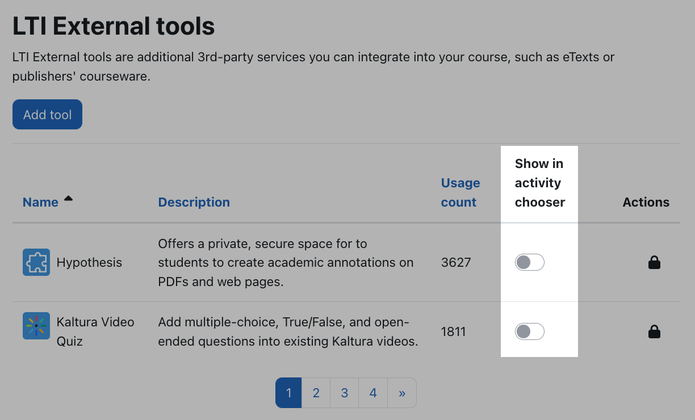This screenshot has height=420, width=695.
Task: Go to page 4 of tools
Action: 373,393
